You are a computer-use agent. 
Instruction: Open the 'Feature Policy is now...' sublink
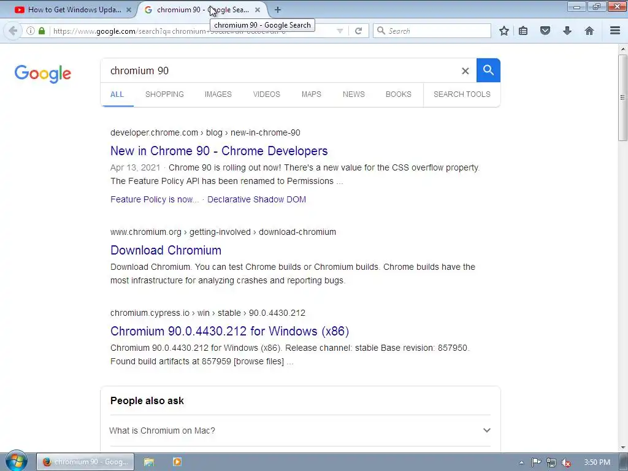[155, 199]
